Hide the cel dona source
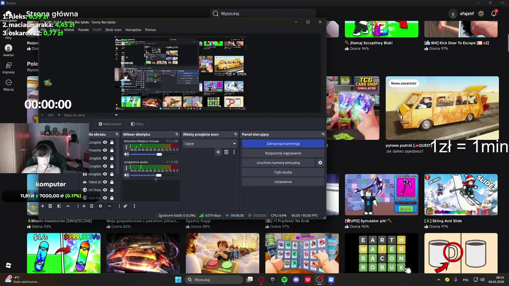The image size is (509, 286). point(105,190)
